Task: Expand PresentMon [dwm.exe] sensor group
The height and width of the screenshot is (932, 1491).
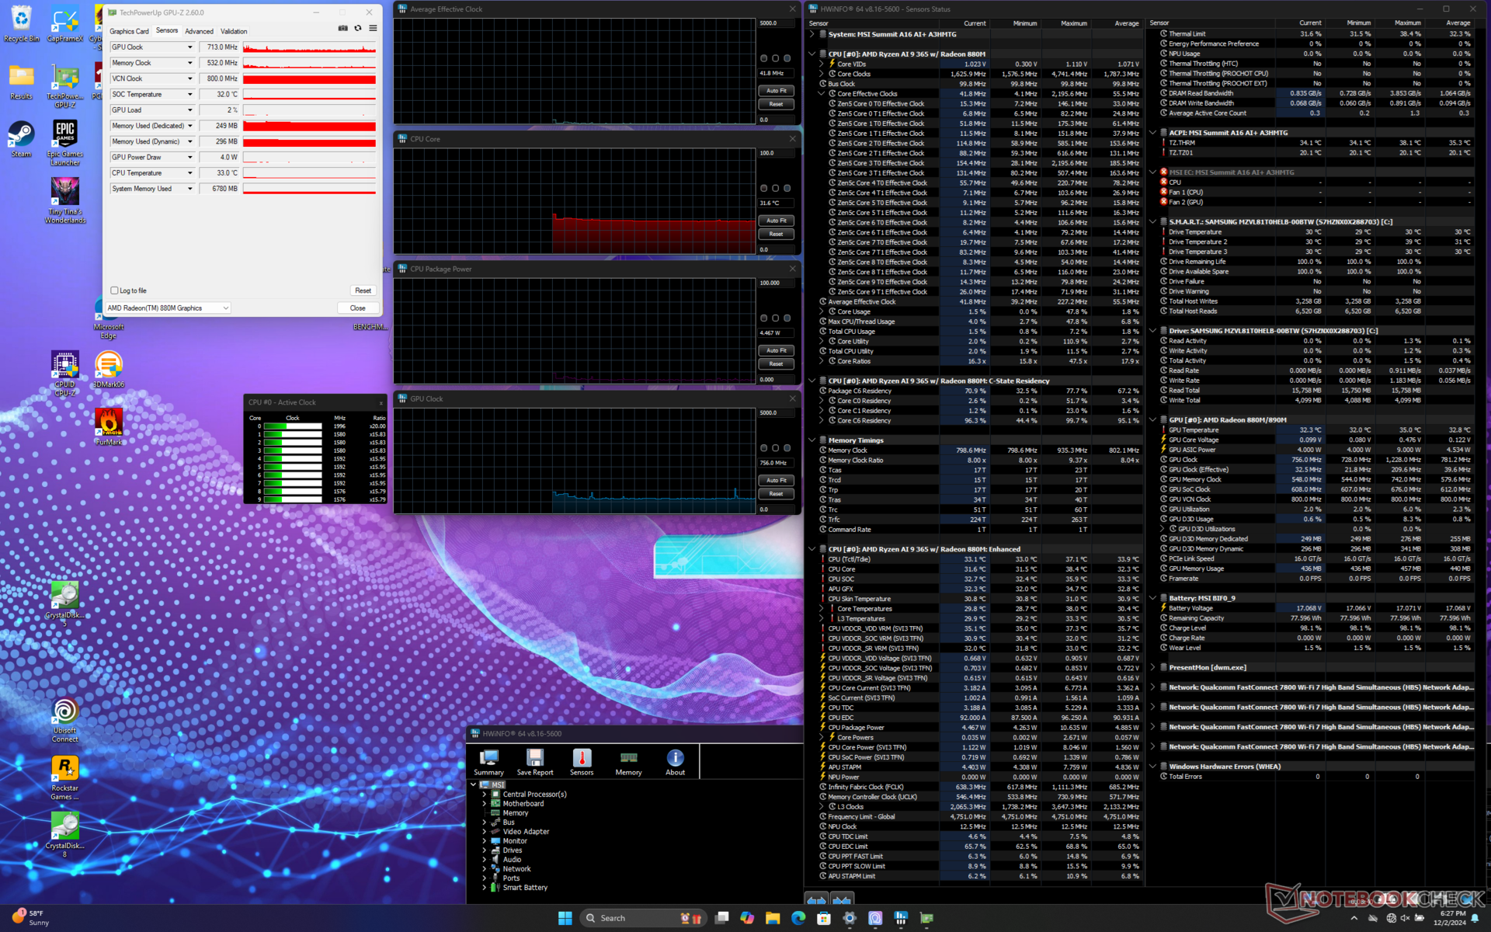Action: point(1153,668)
